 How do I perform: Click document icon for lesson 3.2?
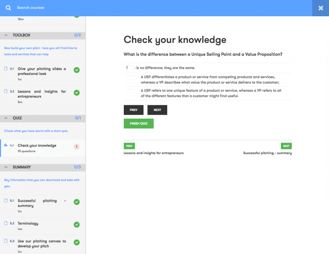tap(6, 91)
